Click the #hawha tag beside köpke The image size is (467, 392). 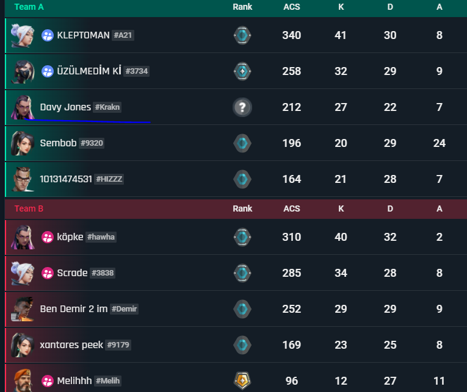101,237
